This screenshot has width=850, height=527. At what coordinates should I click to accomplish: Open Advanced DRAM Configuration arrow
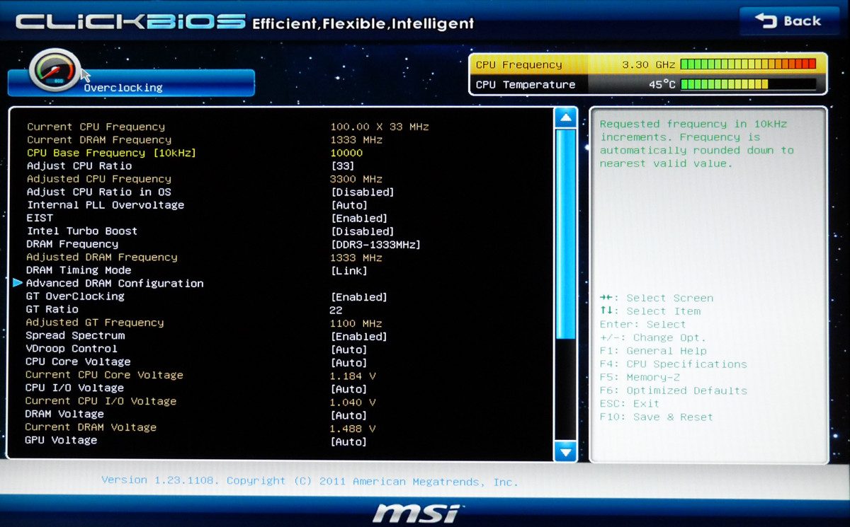[18, 283]
